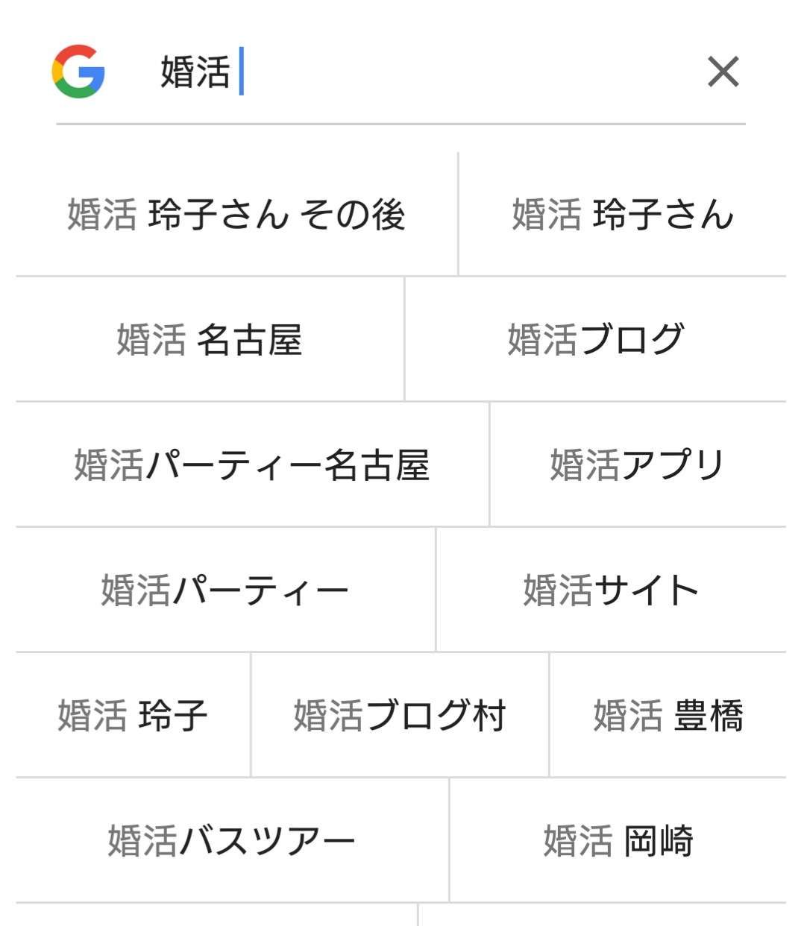Select 婚活パーティー名古屋 suggestion
The height and width of the screenshot is (926, 804).
(252, 465)
